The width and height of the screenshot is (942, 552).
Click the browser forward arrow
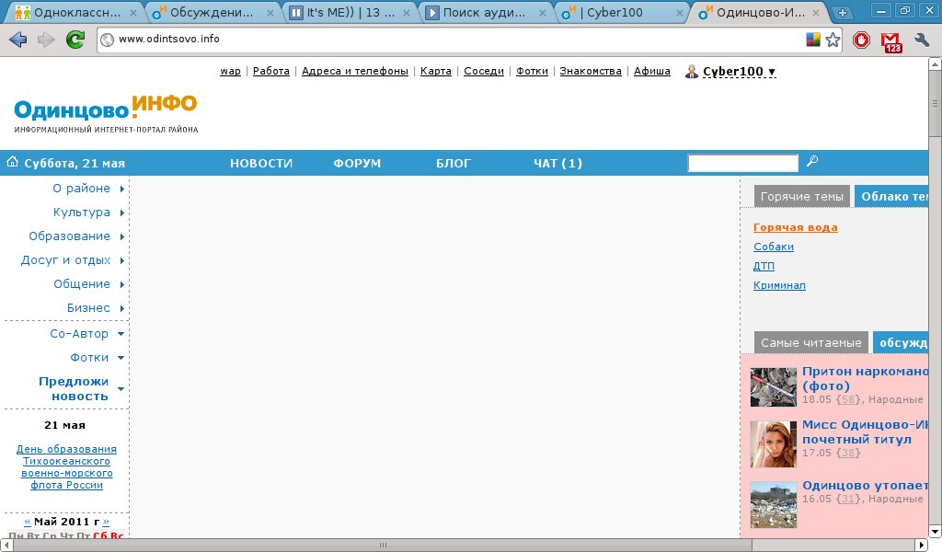pyautogui.click(x=46, y=40)
